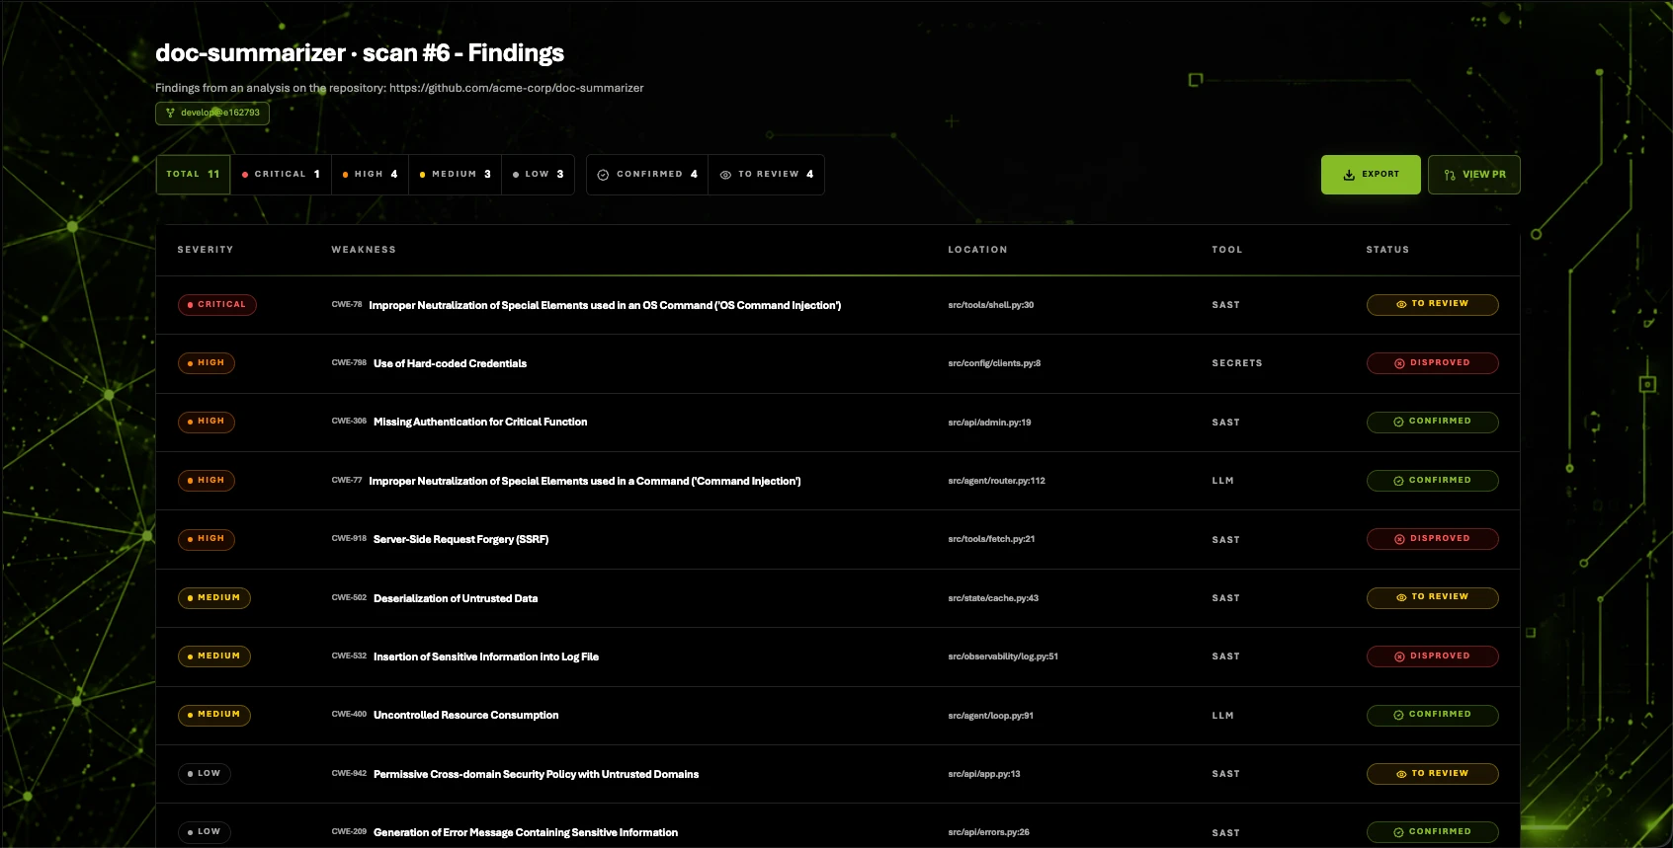Click the 'CWE-400' identifier
The width and height of the screenshot is (1673, 848).
click(349, 714)
